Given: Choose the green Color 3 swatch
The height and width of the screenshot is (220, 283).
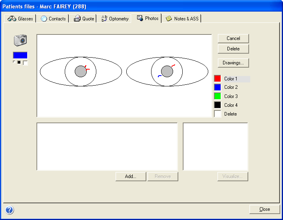Looking at the screenshot, I should [217, 96].
